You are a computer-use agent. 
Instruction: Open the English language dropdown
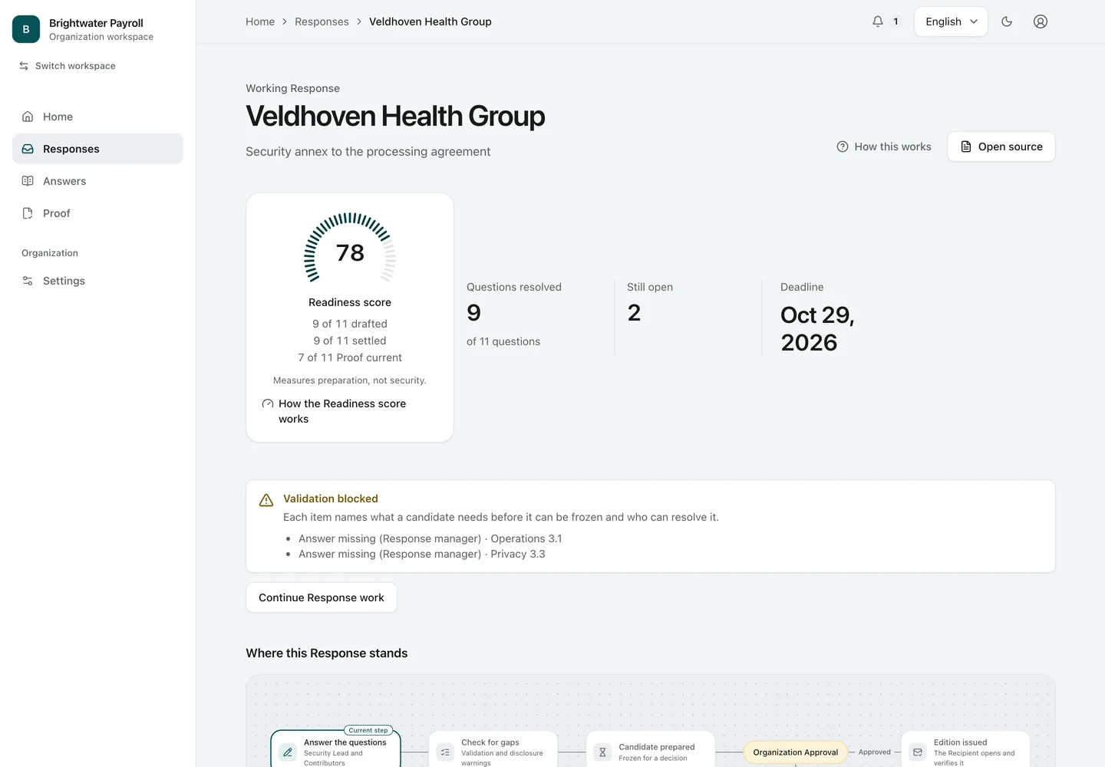pos(951,21)
